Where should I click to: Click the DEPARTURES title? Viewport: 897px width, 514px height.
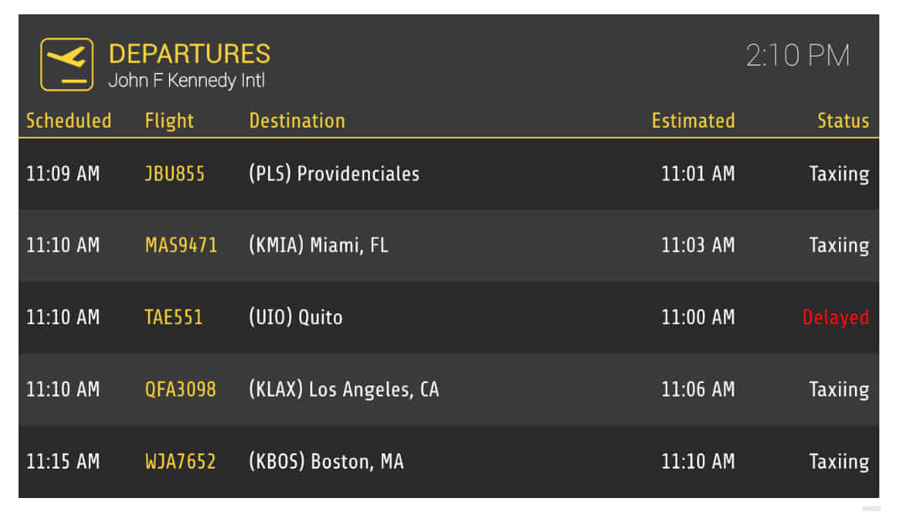(189, 54)
